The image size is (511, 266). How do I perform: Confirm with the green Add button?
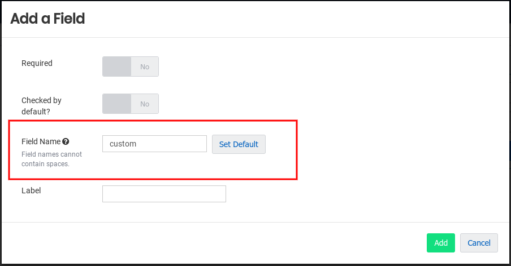[441, 243]
